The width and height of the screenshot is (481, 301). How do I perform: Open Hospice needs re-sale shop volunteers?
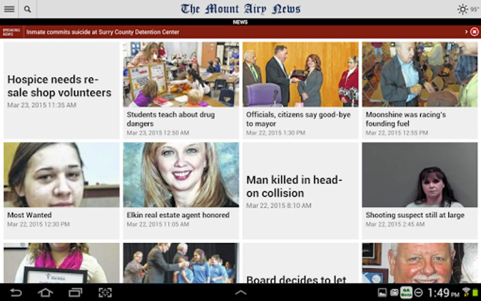pyautogui.click(x=59, y=86)
